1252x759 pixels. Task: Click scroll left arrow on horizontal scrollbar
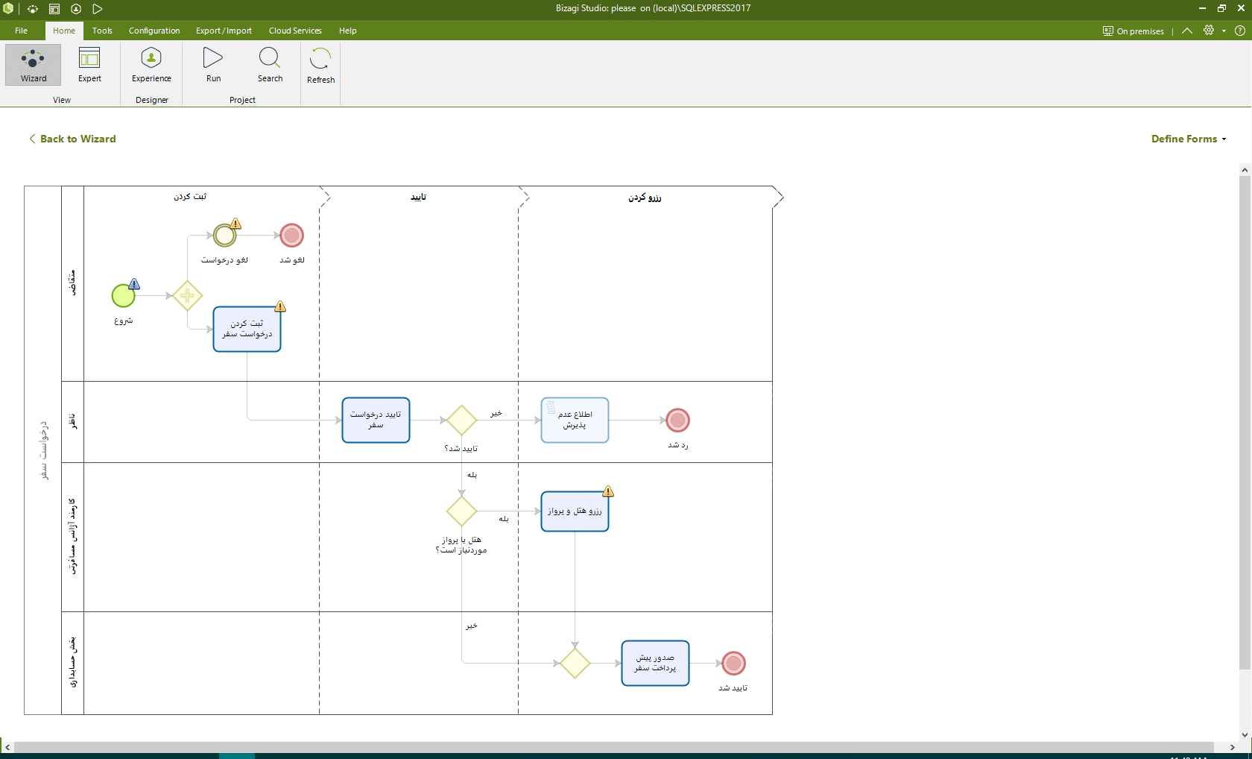coord(7,747)
